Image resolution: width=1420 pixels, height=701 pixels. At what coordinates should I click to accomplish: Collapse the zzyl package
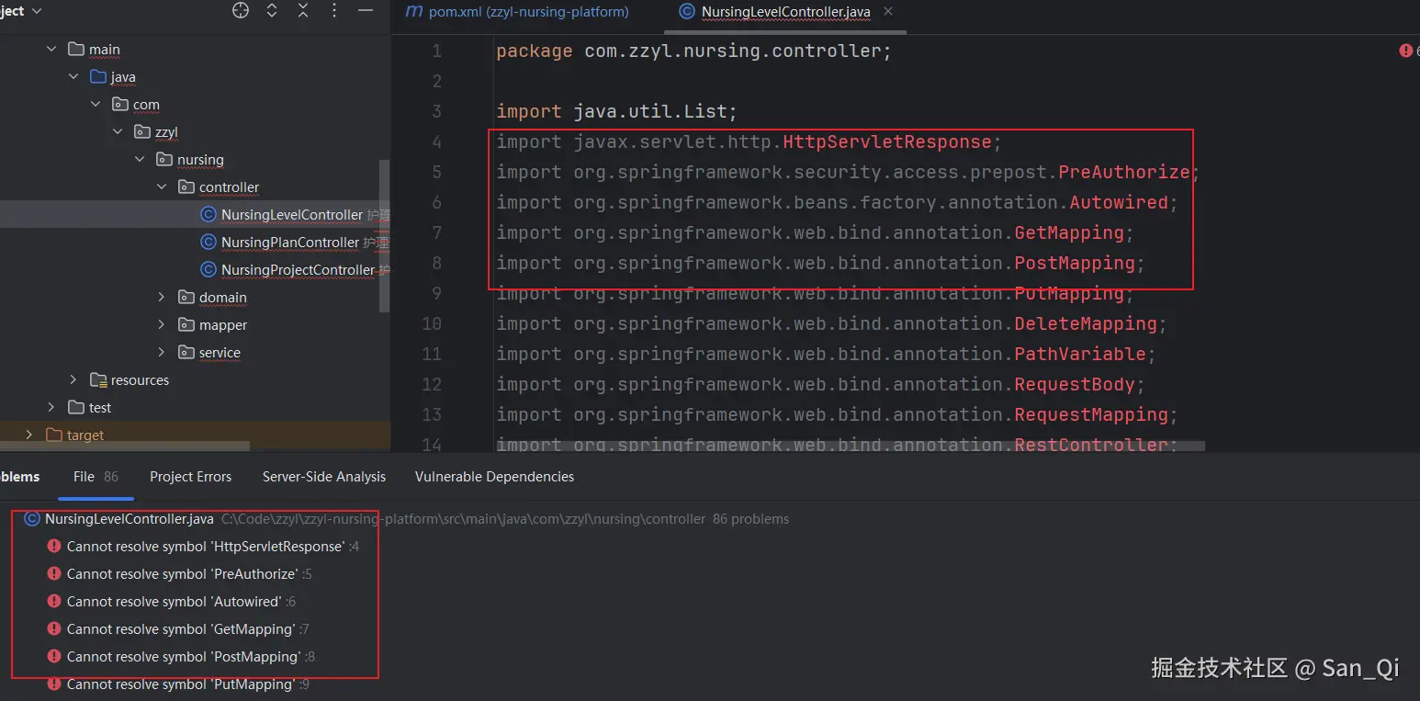click(118, 131)
